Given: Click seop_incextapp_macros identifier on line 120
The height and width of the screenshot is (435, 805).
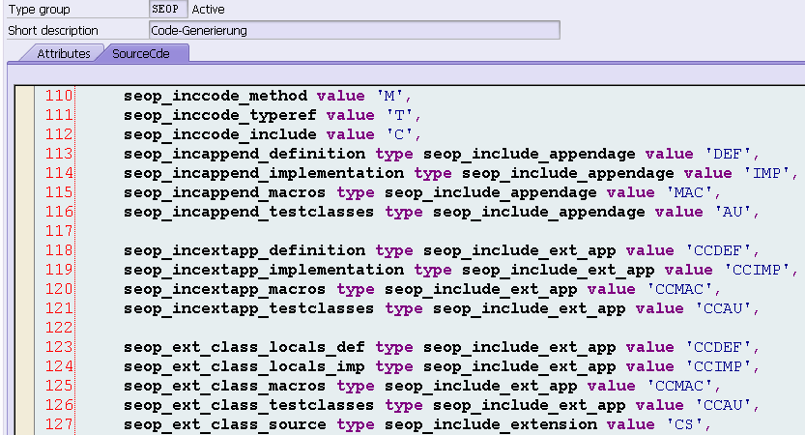Looking at the screenshot, I should 225,290.
